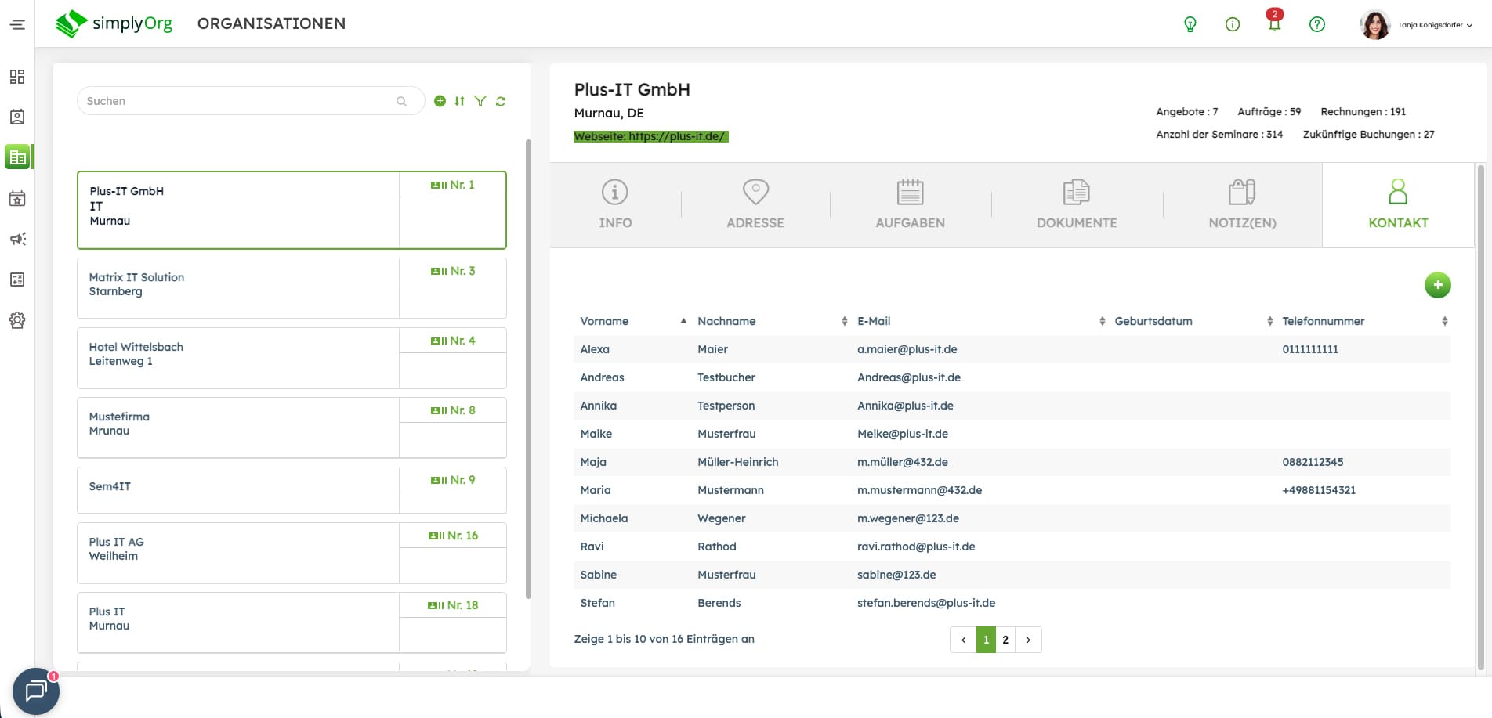
Task: Open the settings gear in sidebar
Action: (x=17, y=320)
